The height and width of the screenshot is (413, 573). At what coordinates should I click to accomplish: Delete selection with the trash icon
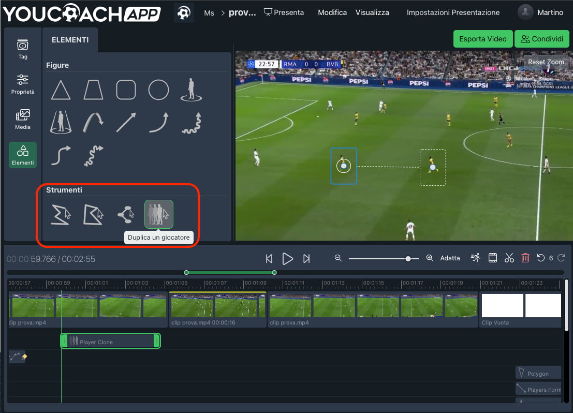[x=525, y=257]
